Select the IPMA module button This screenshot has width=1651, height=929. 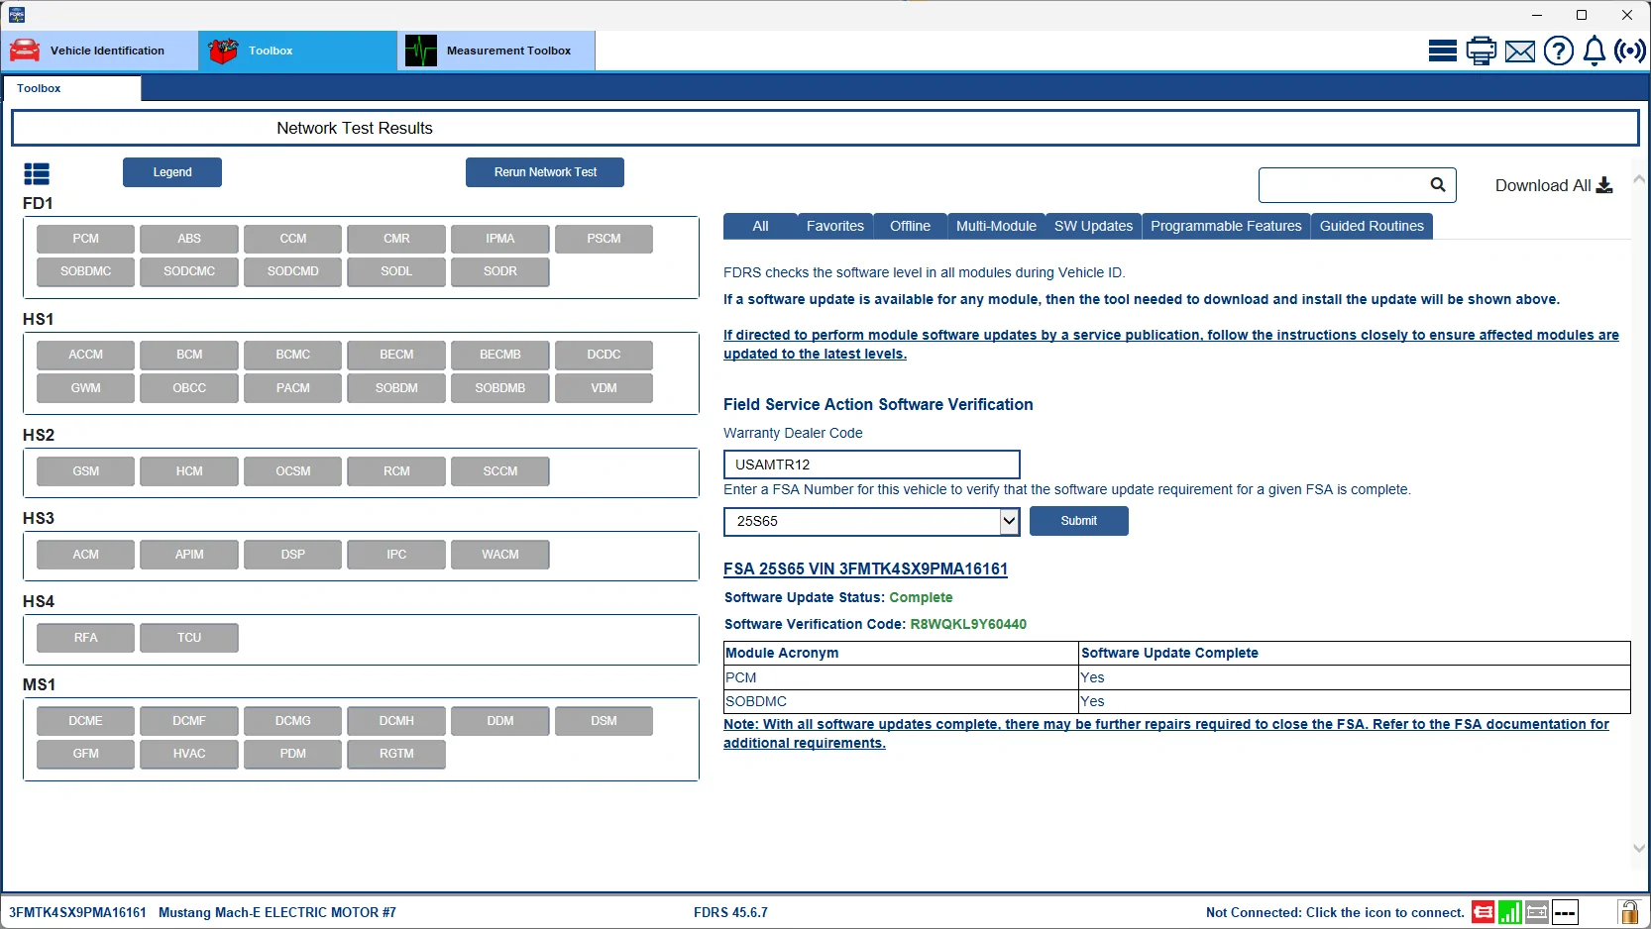[x=500, y=239]
